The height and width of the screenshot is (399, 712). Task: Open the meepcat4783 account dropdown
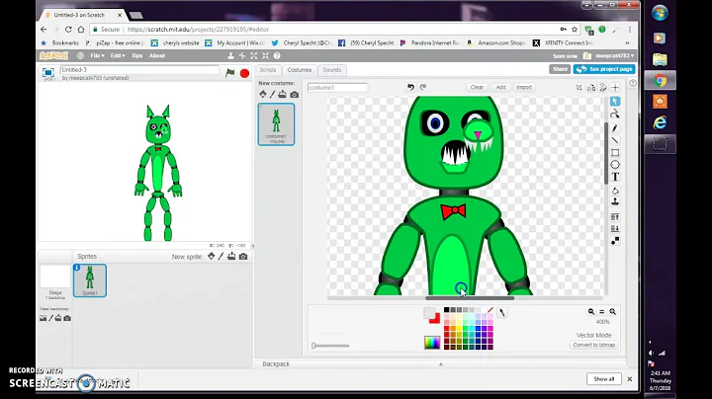[615, 55]
